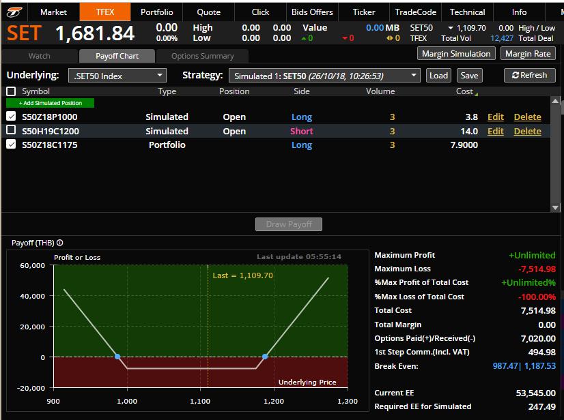Open the Ticker menu tab
The image size is (564, 420).
[x=364, y=12]
